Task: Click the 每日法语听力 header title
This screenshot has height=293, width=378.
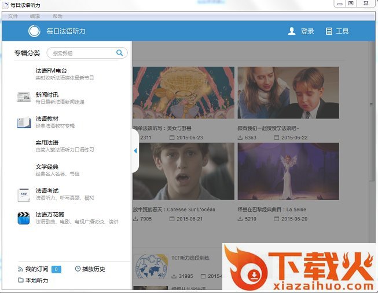Action: click(x=66, y=31)
